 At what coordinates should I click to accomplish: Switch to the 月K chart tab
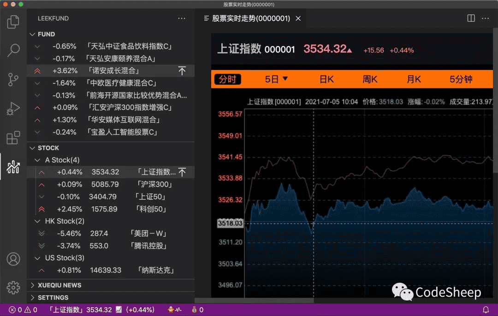414,79
